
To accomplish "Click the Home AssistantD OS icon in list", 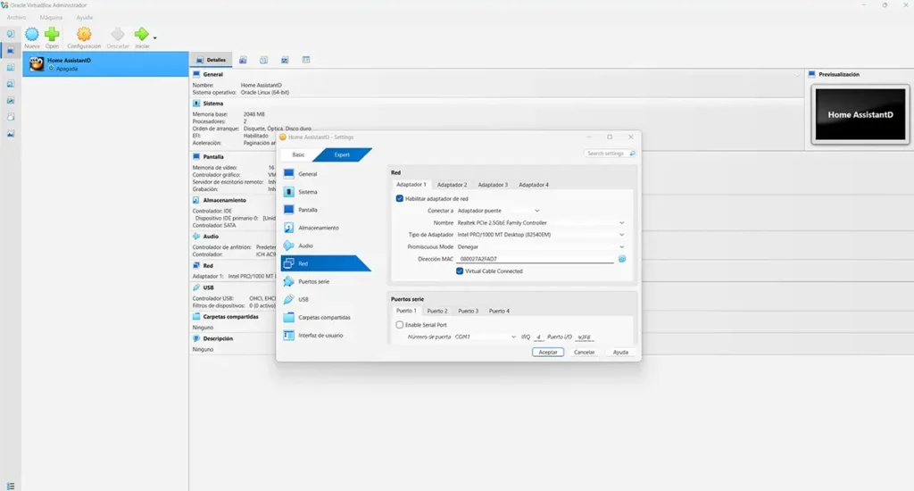I will coord(37,64).
